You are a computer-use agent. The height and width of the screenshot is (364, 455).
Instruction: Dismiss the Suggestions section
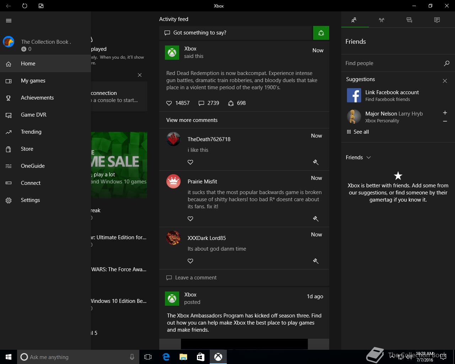(445, 81)
